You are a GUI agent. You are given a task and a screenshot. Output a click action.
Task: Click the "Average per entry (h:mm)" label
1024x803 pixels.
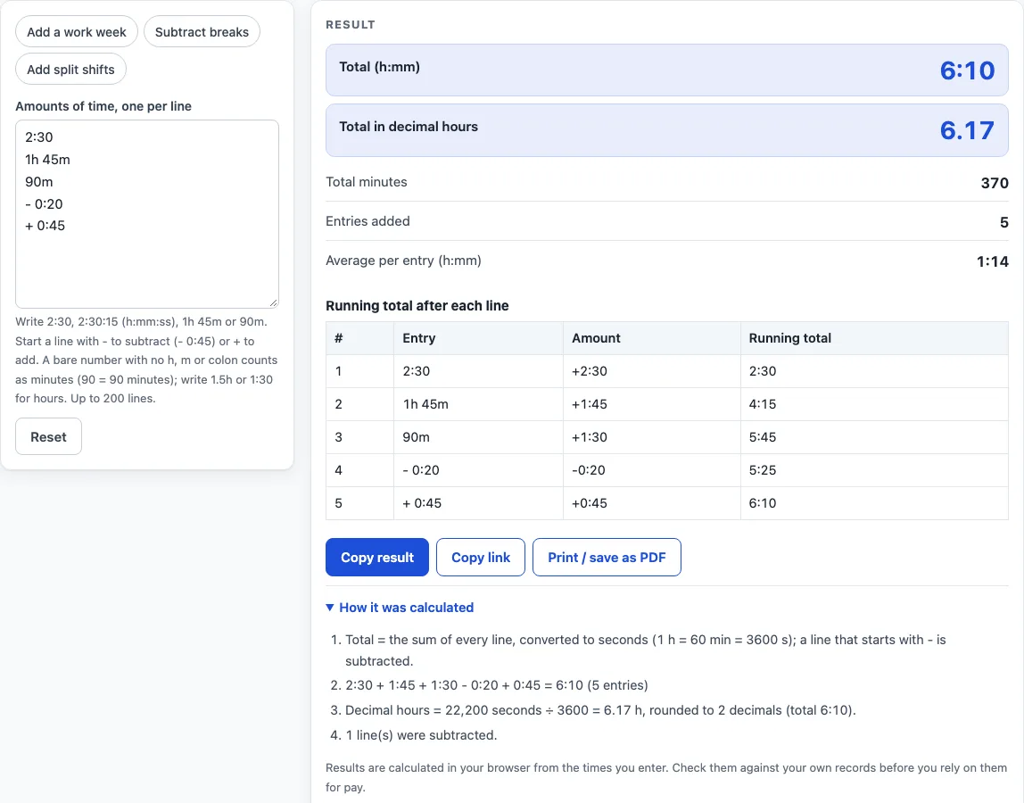(x=403, y=260)
